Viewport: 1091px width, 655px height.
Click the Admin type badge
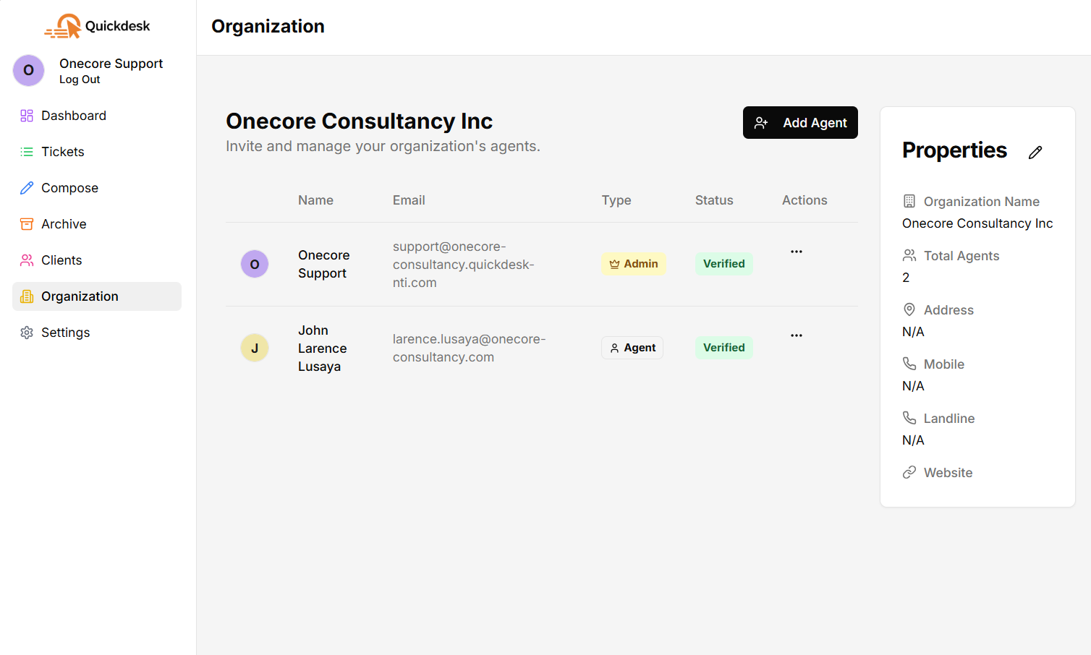634,264
